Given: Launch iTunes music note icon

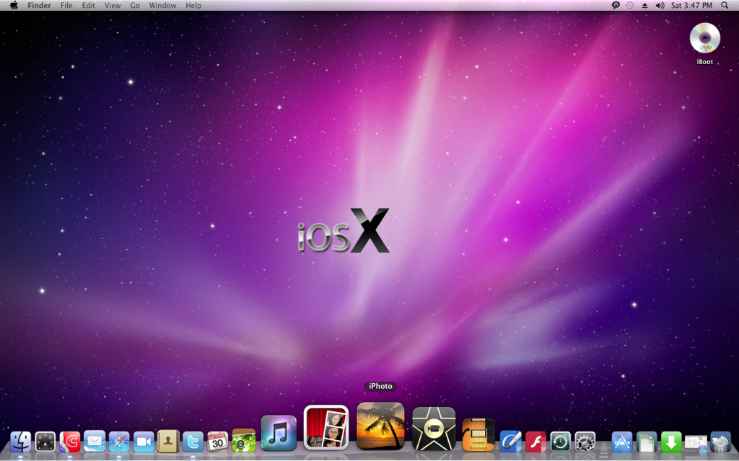Looking at the screenshot, I should [279, 433].
